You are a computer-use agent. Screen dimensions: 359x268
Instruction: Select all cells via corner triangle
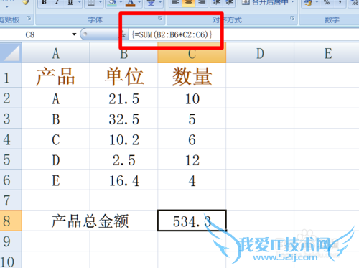(11, 52)
